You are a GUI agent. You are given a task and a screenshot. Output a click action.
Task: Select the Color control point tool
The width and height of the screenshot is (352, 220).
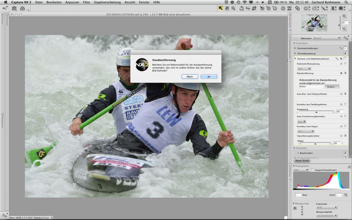(x=283, y=8)
